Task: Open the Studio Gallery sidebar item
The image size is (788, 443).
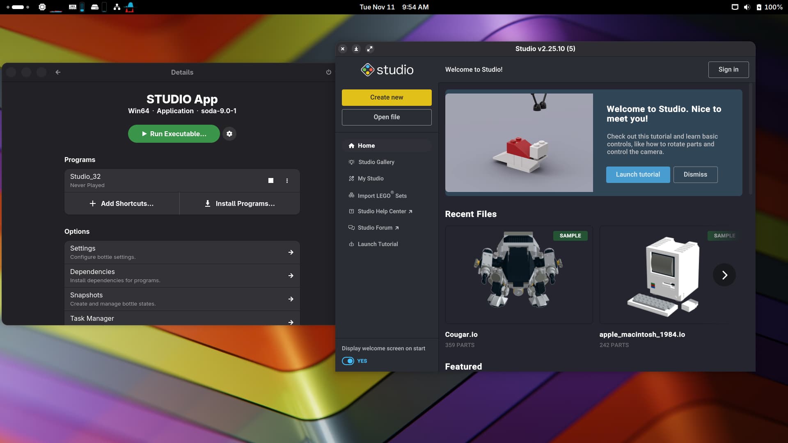Action: tap(376, 162)
